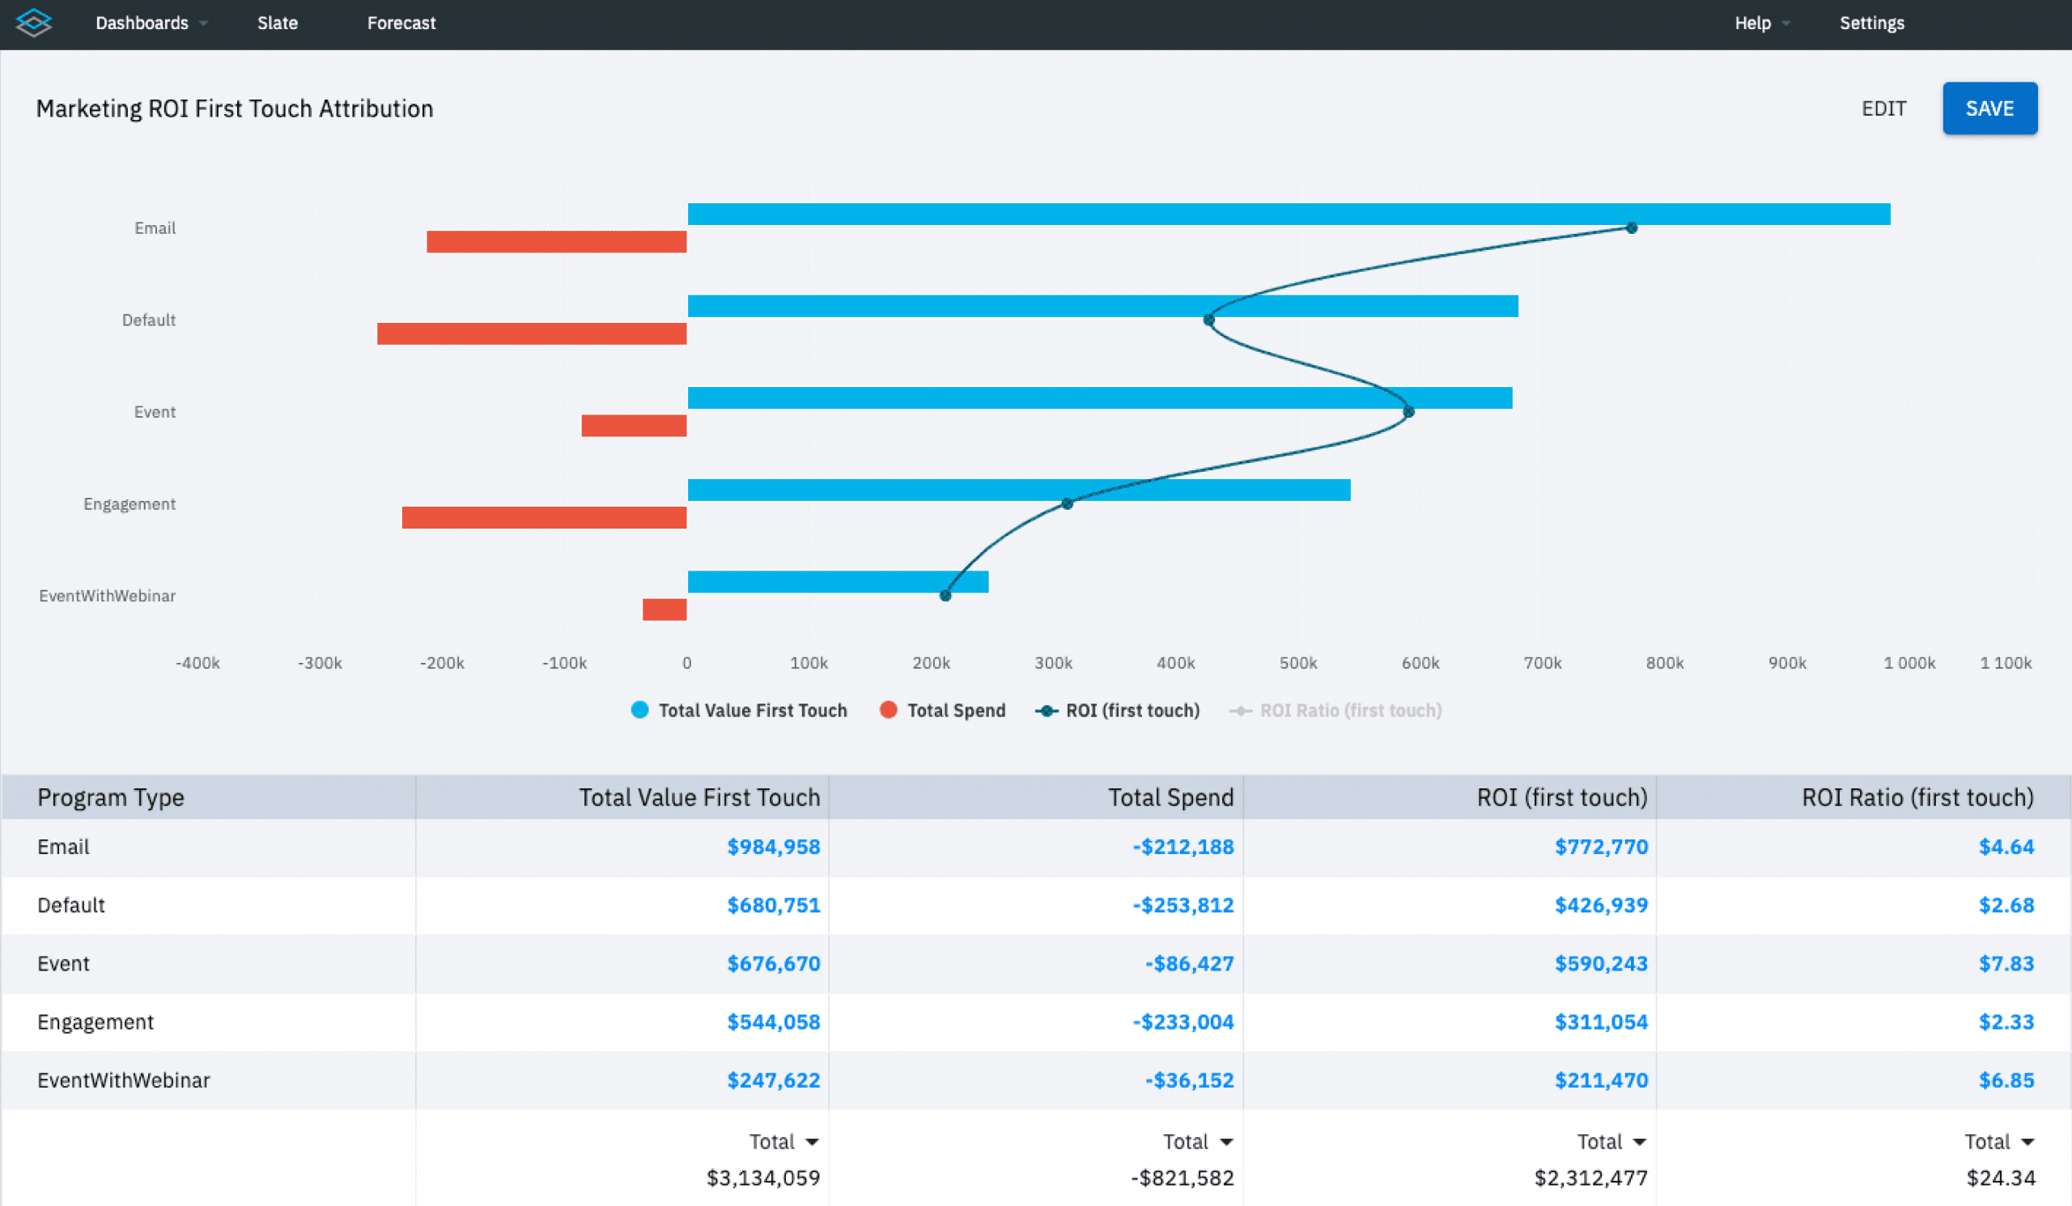The width and height of the screenshot is (2072, 1206).
Task: Click the Engagement blue value bar
Action: (x=1019, y=490)
